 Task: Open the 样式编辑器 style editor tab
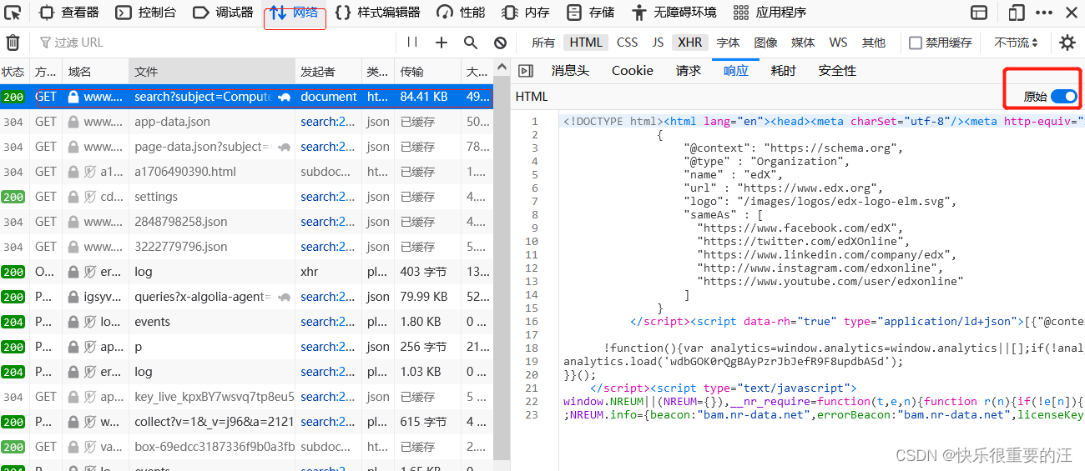pos(377,13)
